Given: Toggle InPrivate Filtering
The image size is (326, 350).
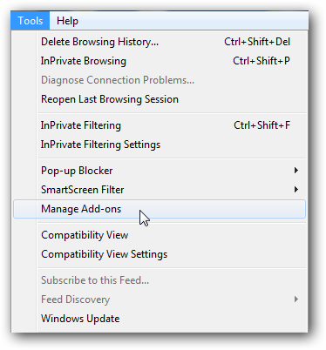Looking at the screenshot, I should tap(160, 125).
